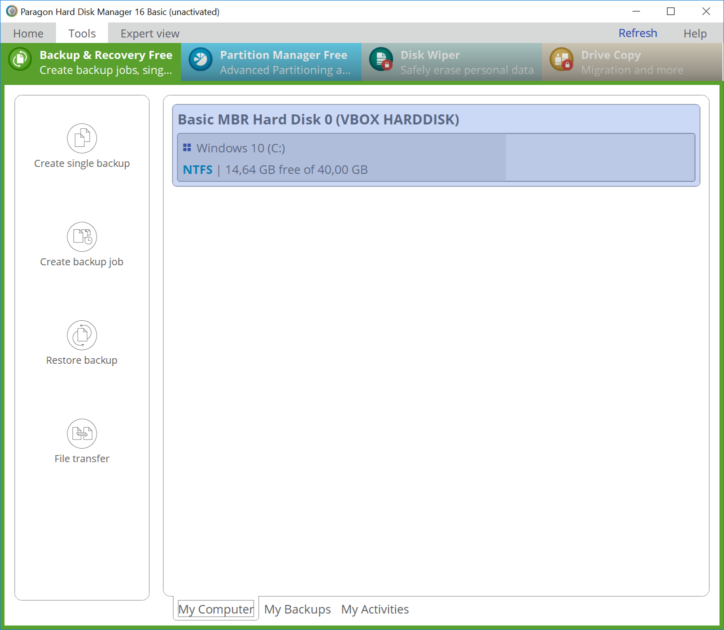Click the File transfer icon
Screen dimensions: 724x630
pos(82,434)
